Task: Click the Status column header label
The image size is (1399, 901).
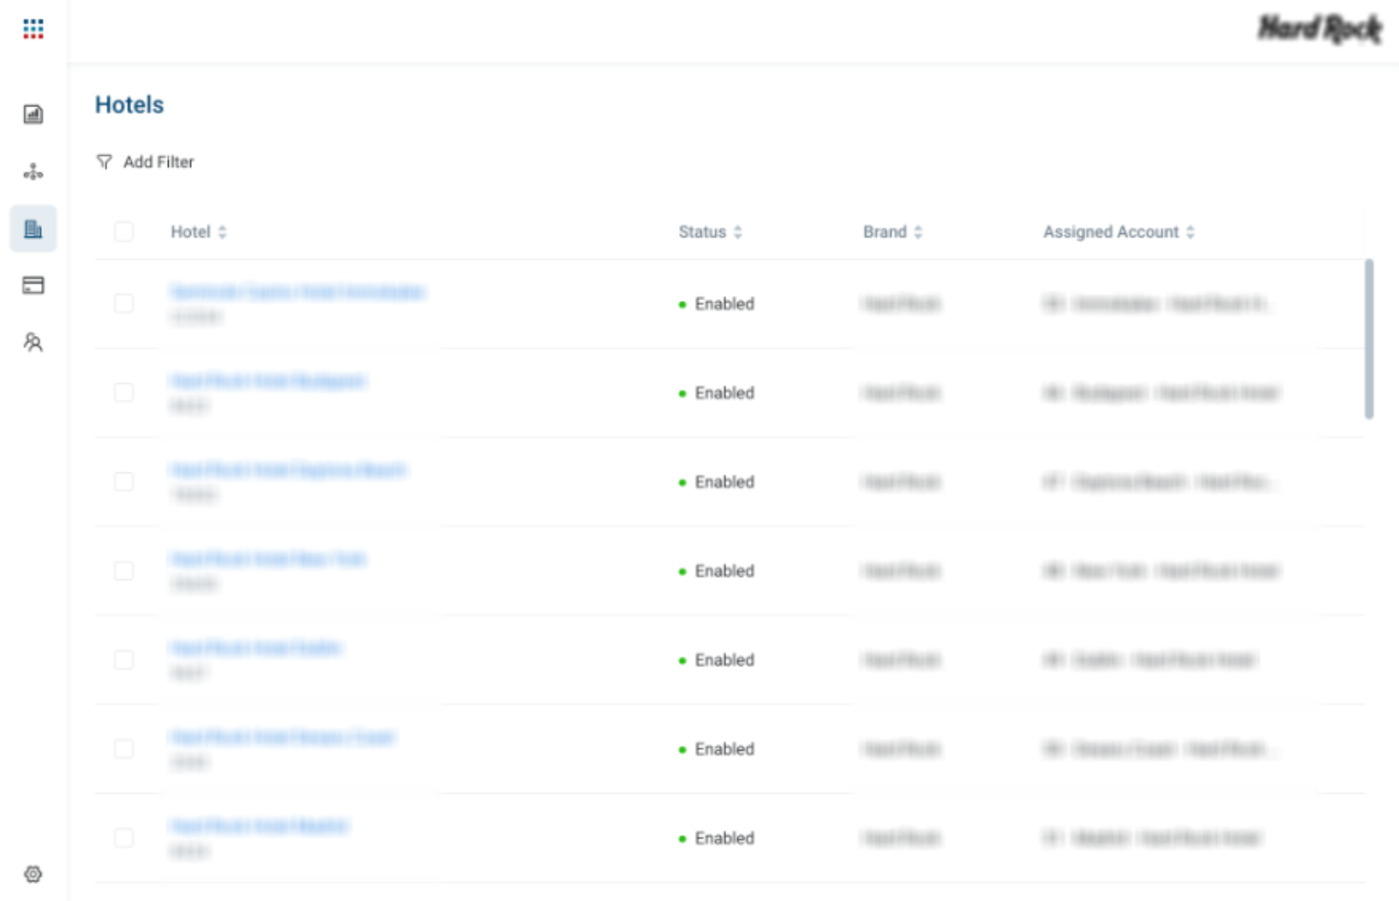Action: [702, 231]
